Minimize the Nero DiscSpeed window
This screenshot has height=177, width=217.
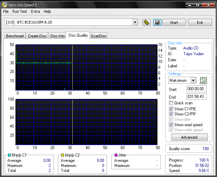190,5
